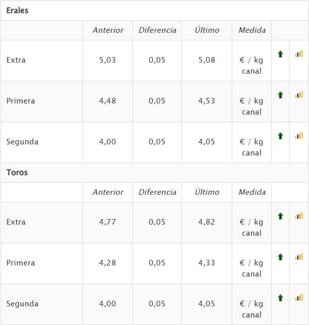Click the green up arrow for Toros Segunda

(x=281, y=298)
